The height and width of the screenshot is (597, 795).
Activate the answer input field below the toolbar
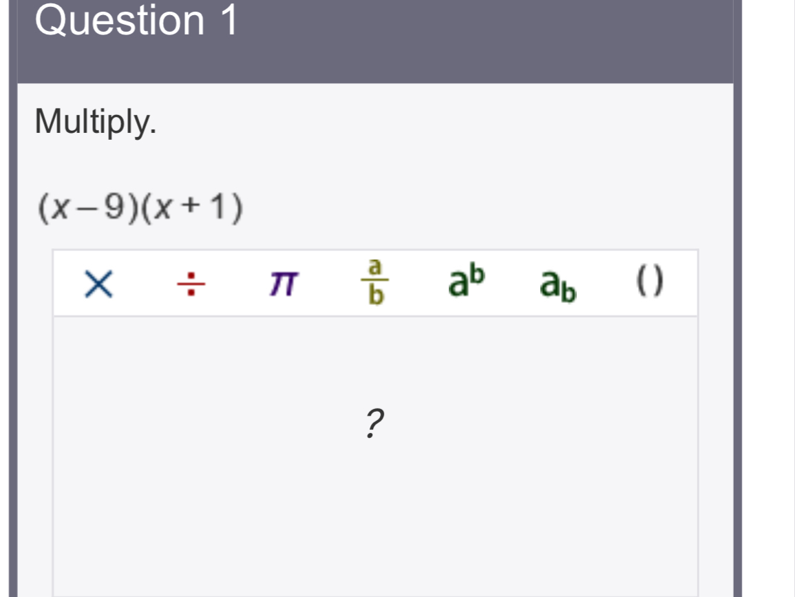click(x=375, y=448)
